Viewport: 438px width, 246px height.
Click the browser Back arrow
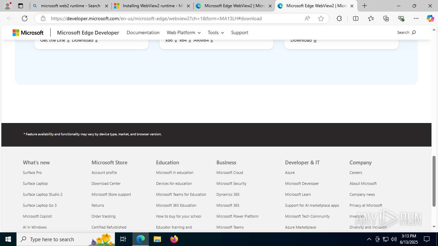(10, 18)
